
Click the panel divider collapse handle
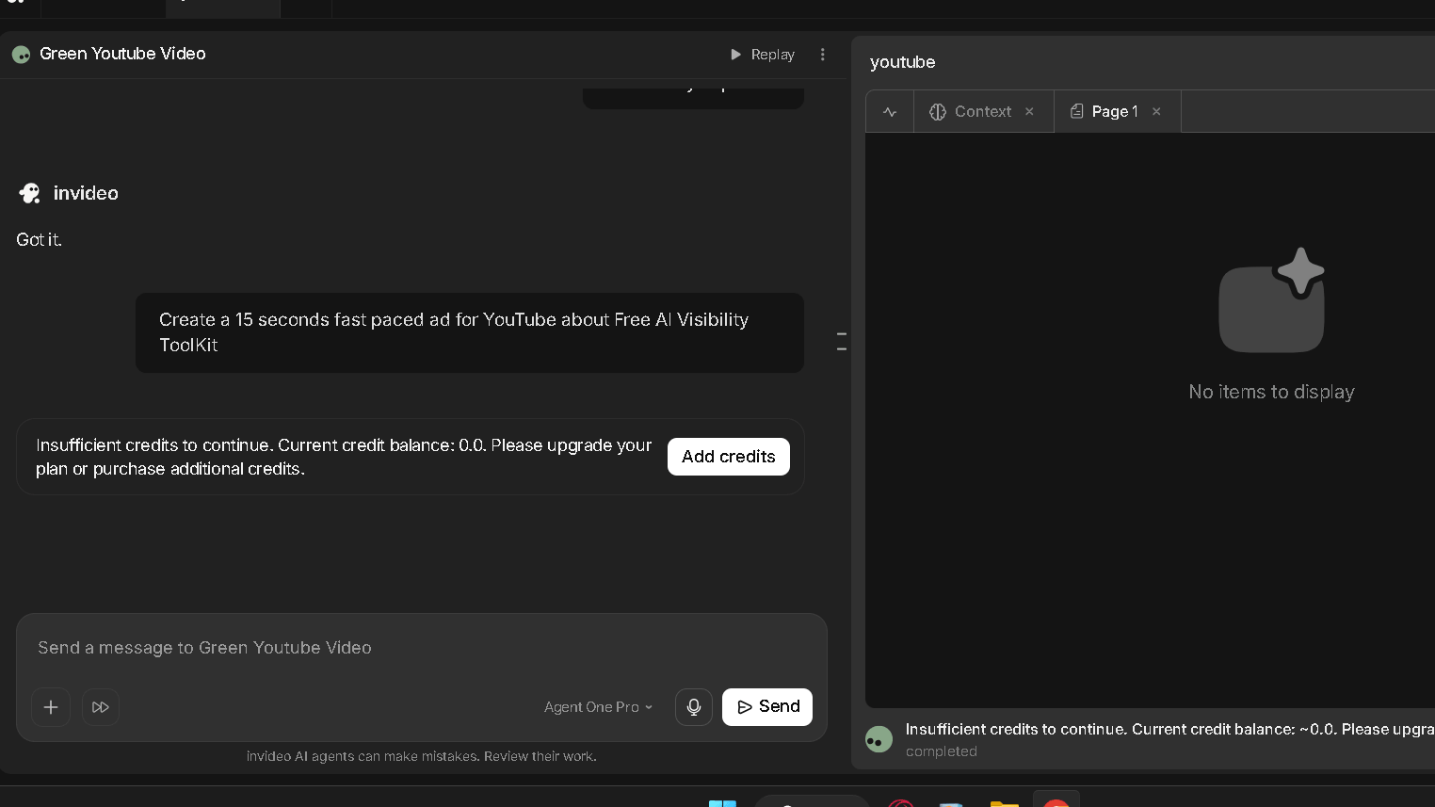(x=842, y=342)
